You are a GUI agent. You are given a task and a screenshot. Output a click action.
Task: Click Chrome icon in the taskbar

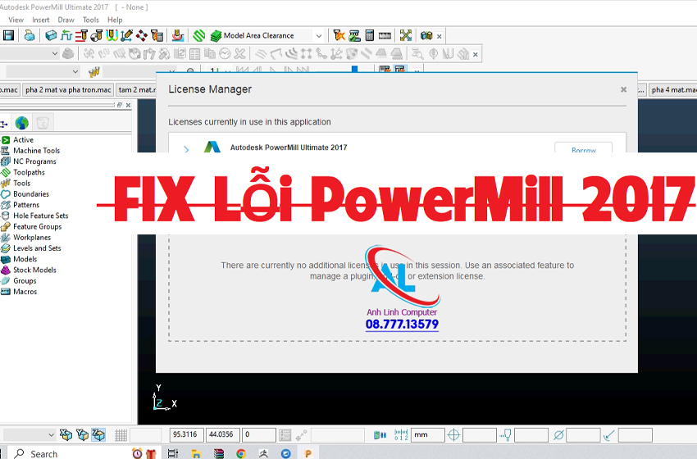pos(240,453)
